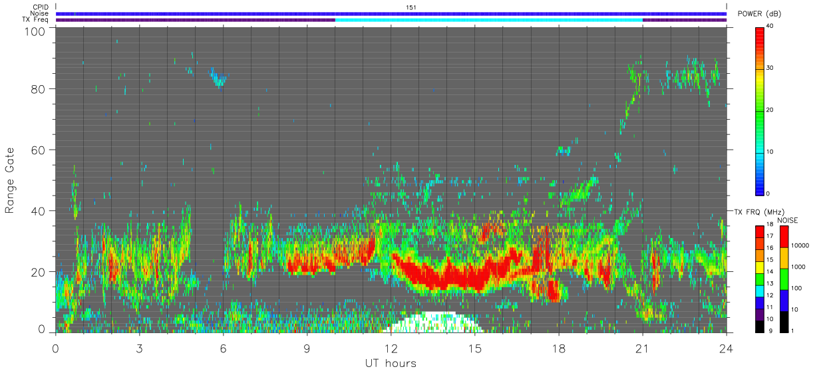
Task: Select the red top of POWER colorbar
Action: (759, 38)
